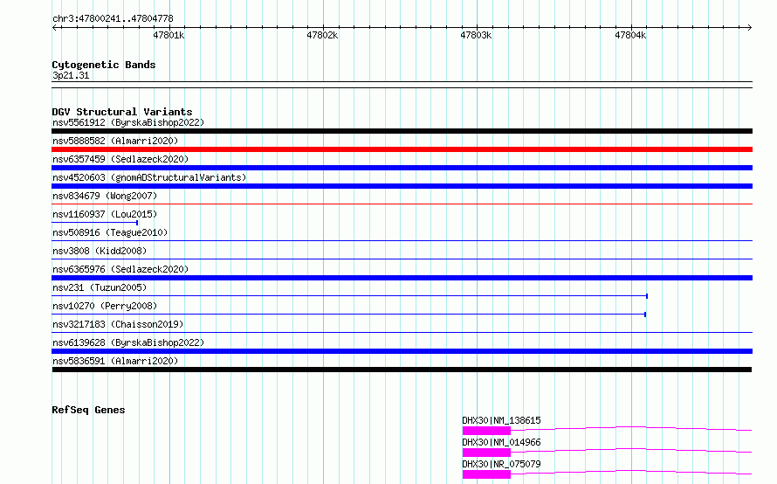Select variant label nsv3217183 (Chaisson2019)
The height and width of the screenshot is (484, 777).
[x=118, y=324]
